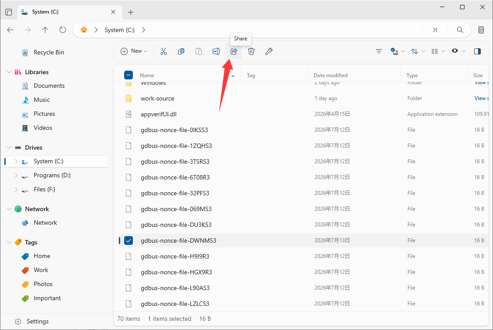Expand the Programs (D:) drive node

(16, 176)
